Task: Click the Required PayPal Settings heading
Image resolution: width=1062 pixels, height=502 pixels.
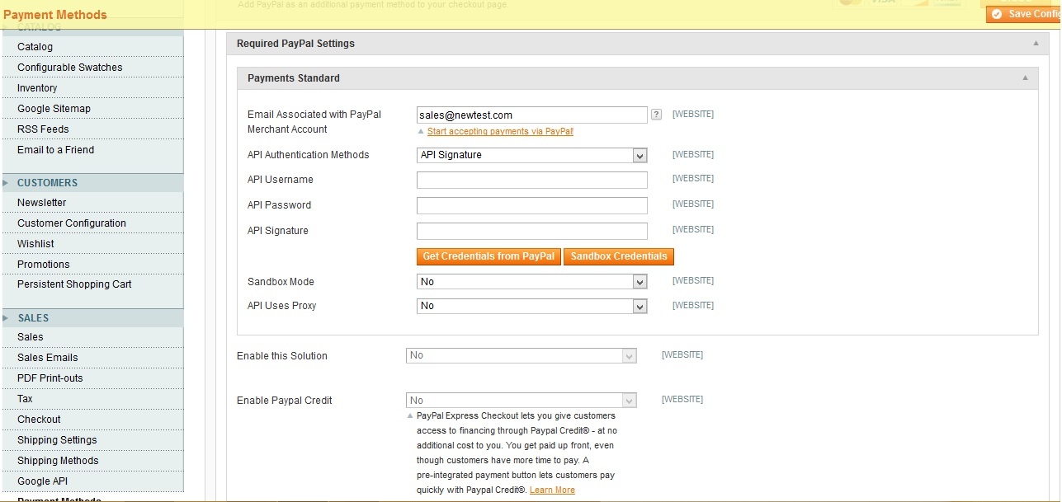Action: [295, 44]
